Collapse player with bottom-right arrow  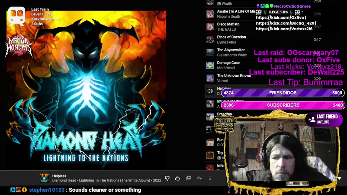[x=339, y=178]
